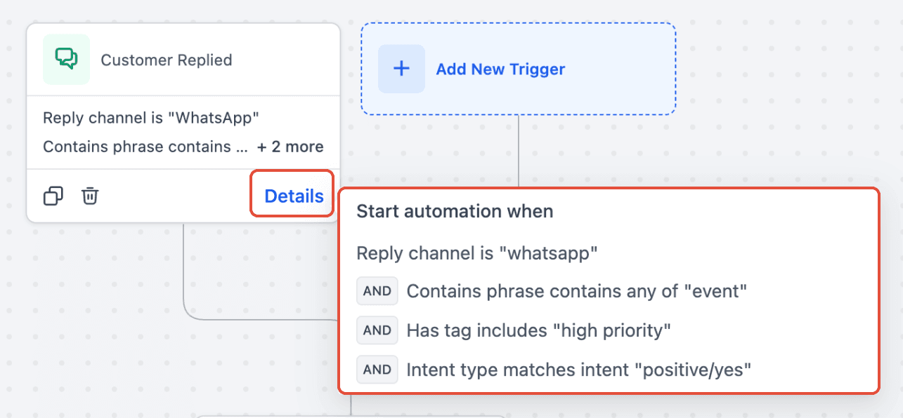Select the Has tag "high priority" condition
Viewport: 903px width, 418px height.
click(539, 330)
